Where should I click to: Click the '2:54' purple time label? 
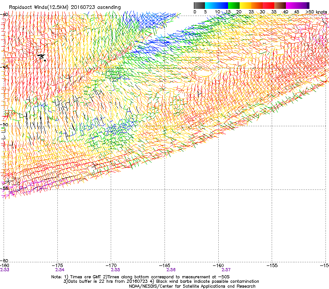point(60,270)
